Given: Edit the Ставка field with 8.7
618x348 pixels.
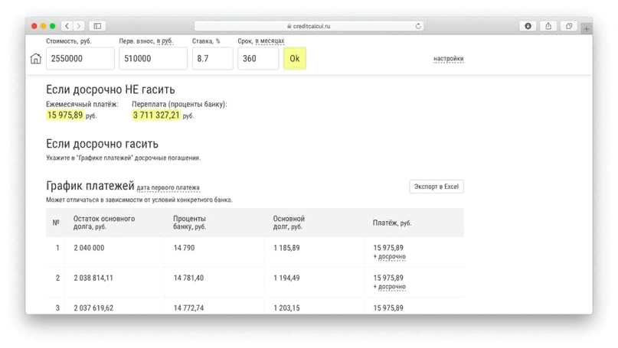Looking at the screenshot, I should (212, 58).
